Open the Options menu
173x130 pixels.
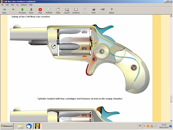[24, 5]
